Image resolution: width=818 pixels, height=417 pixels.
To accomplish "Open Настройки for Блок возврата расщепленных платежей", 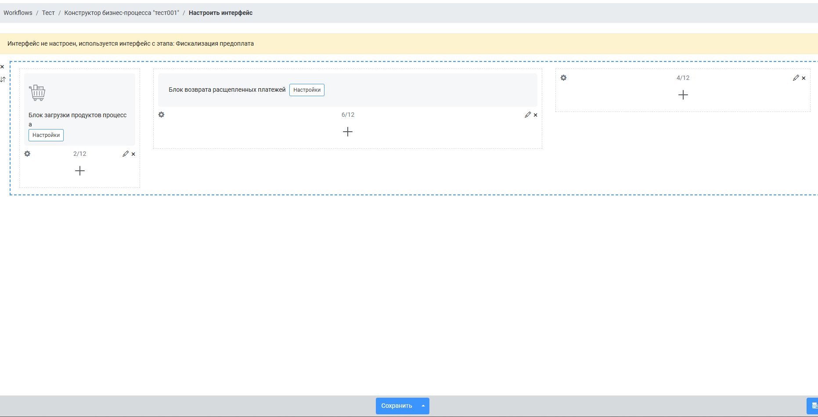I will [x=307, y=90].
